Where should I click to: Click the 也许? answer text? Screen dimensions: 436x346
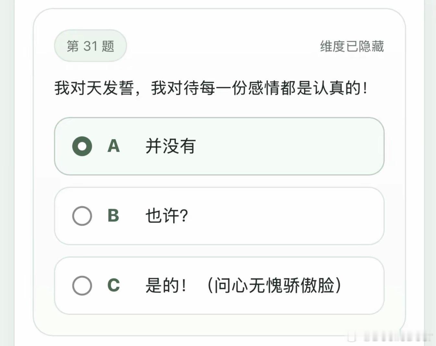coord(165,216)
